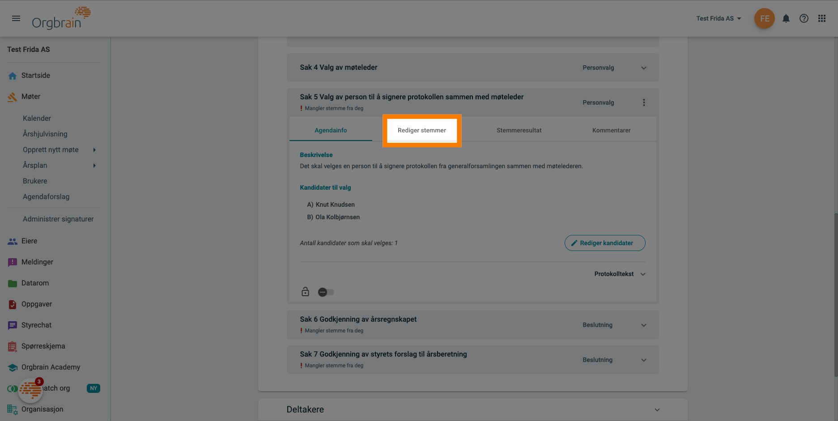Click the Møter gavel icon
This screenshot has height=421, width=838.
pyautogui.click(x=13, y=97)
